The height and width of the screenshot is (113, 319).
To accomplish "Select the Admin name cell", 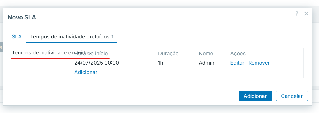I will coord(206,63).
